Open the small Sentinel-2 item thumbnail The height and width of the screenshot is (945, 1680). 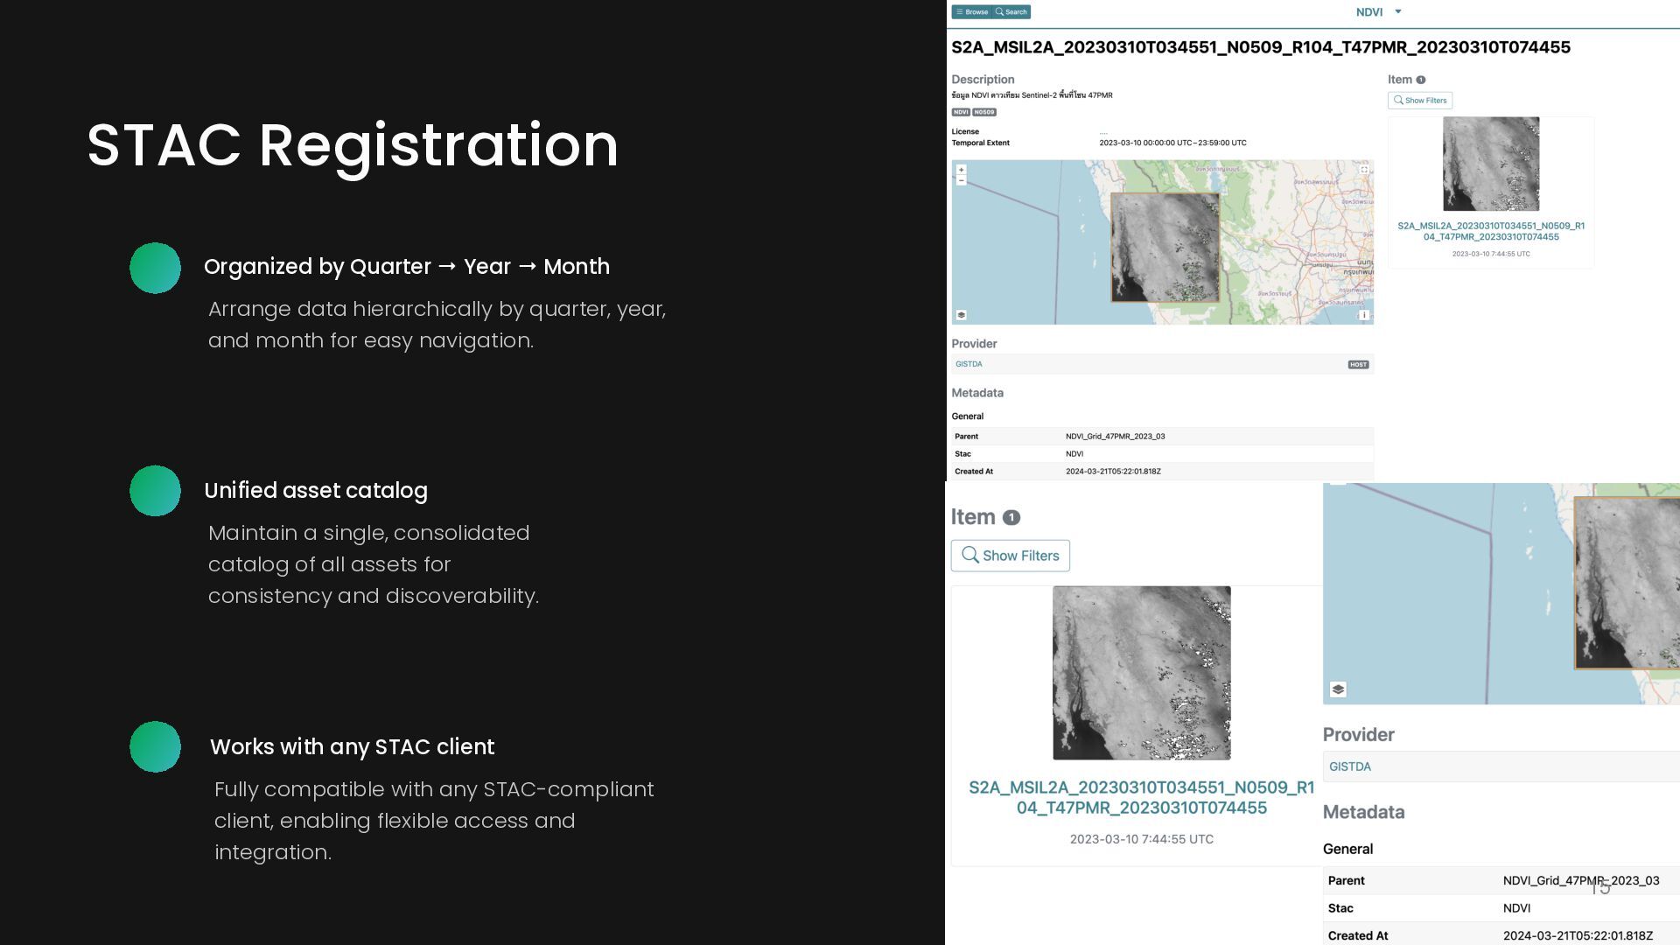point(1490,164)
